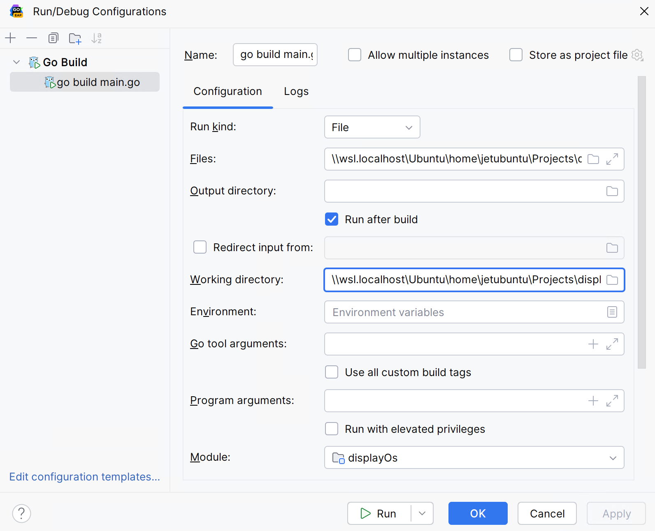Click the Copy Configuration icon
The image size is (655, 531).
pos(53,38)
